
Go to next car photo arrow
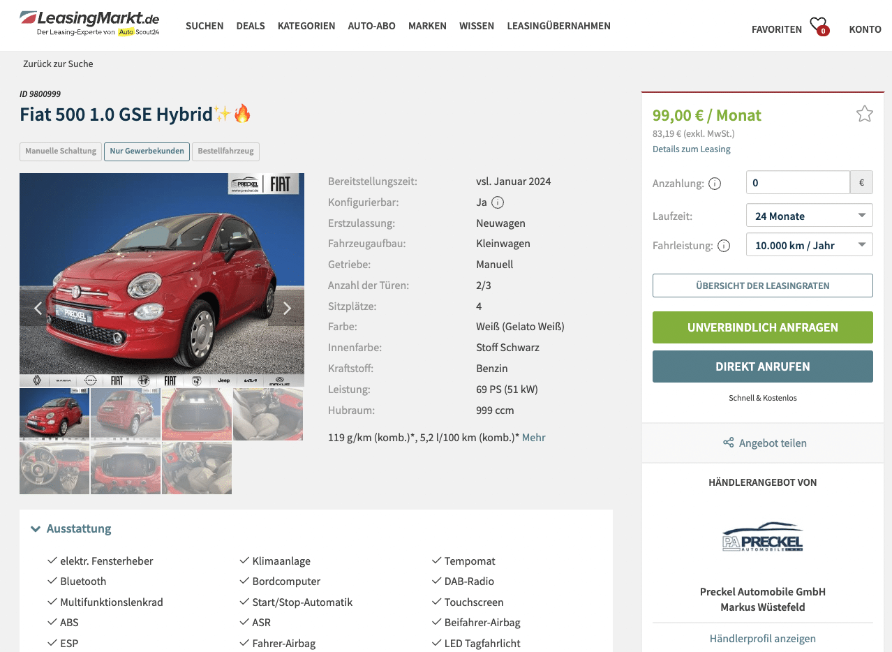(x=286, y=308)
